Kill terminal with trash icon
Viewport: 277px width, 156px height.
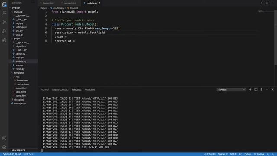point(261,90)
